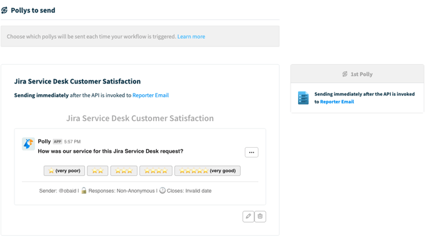Click the question 'How was our service' text
The width and height of the screenshot is (430, 240).
(x=111, y=151)
